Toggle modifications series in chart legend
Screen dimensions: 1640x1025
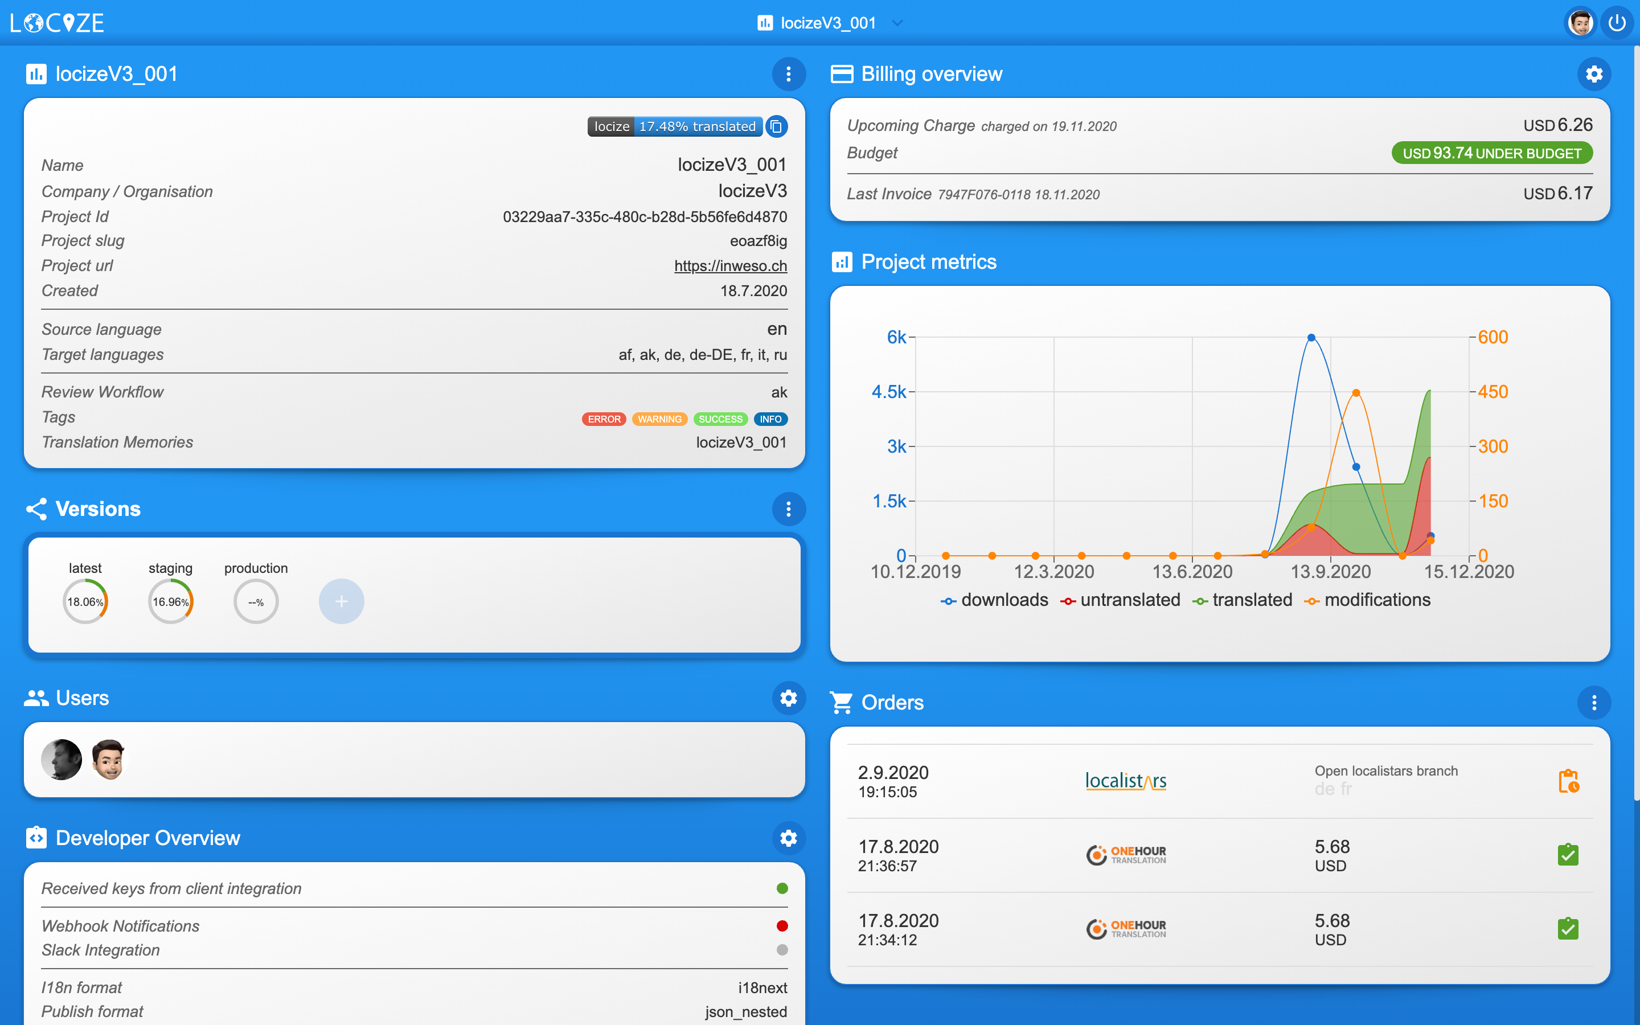coord(1367,601)
